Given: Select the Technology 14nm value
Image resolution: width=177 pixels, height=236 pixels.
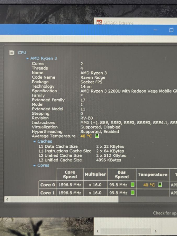Looking at the screenshot, I should tap(86, 87).
